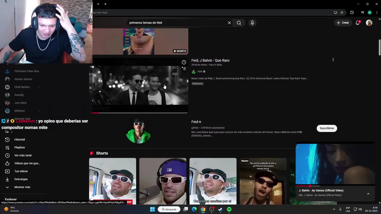Open miniplayer title 'J. Balvin - Ay Vamos (Official Video)'
Viewport: 381px width, 214px height.
click(321, 191)
